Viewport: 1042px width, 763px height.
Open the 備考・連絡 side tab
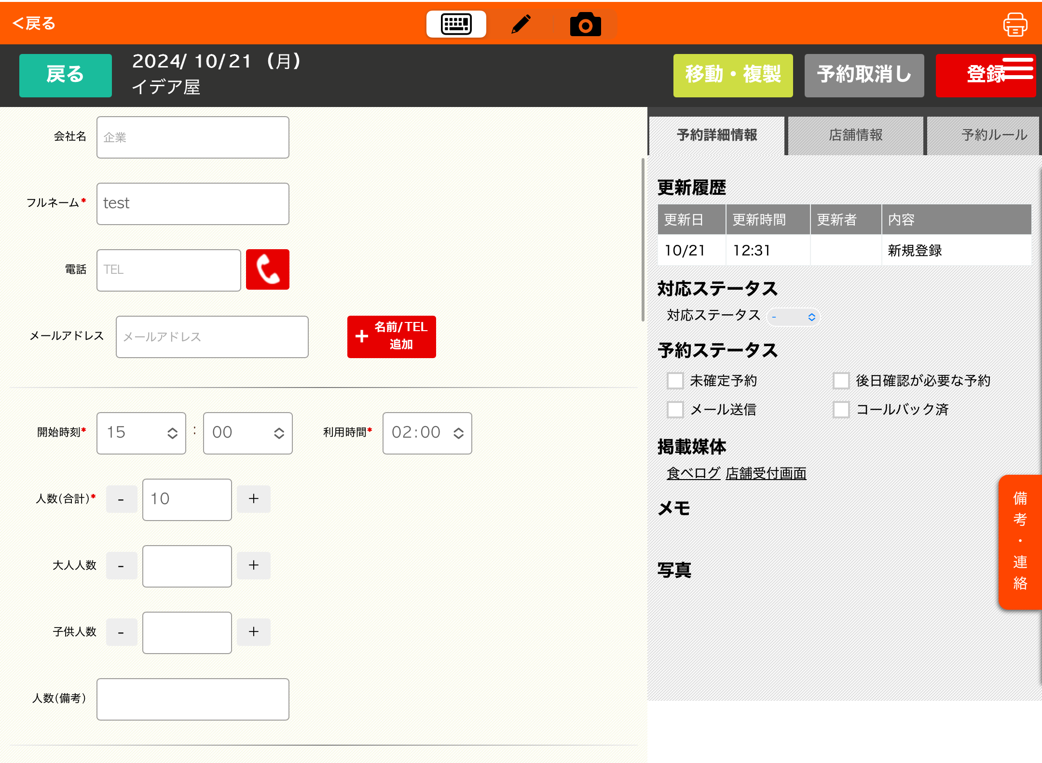tap(1020, 542)
